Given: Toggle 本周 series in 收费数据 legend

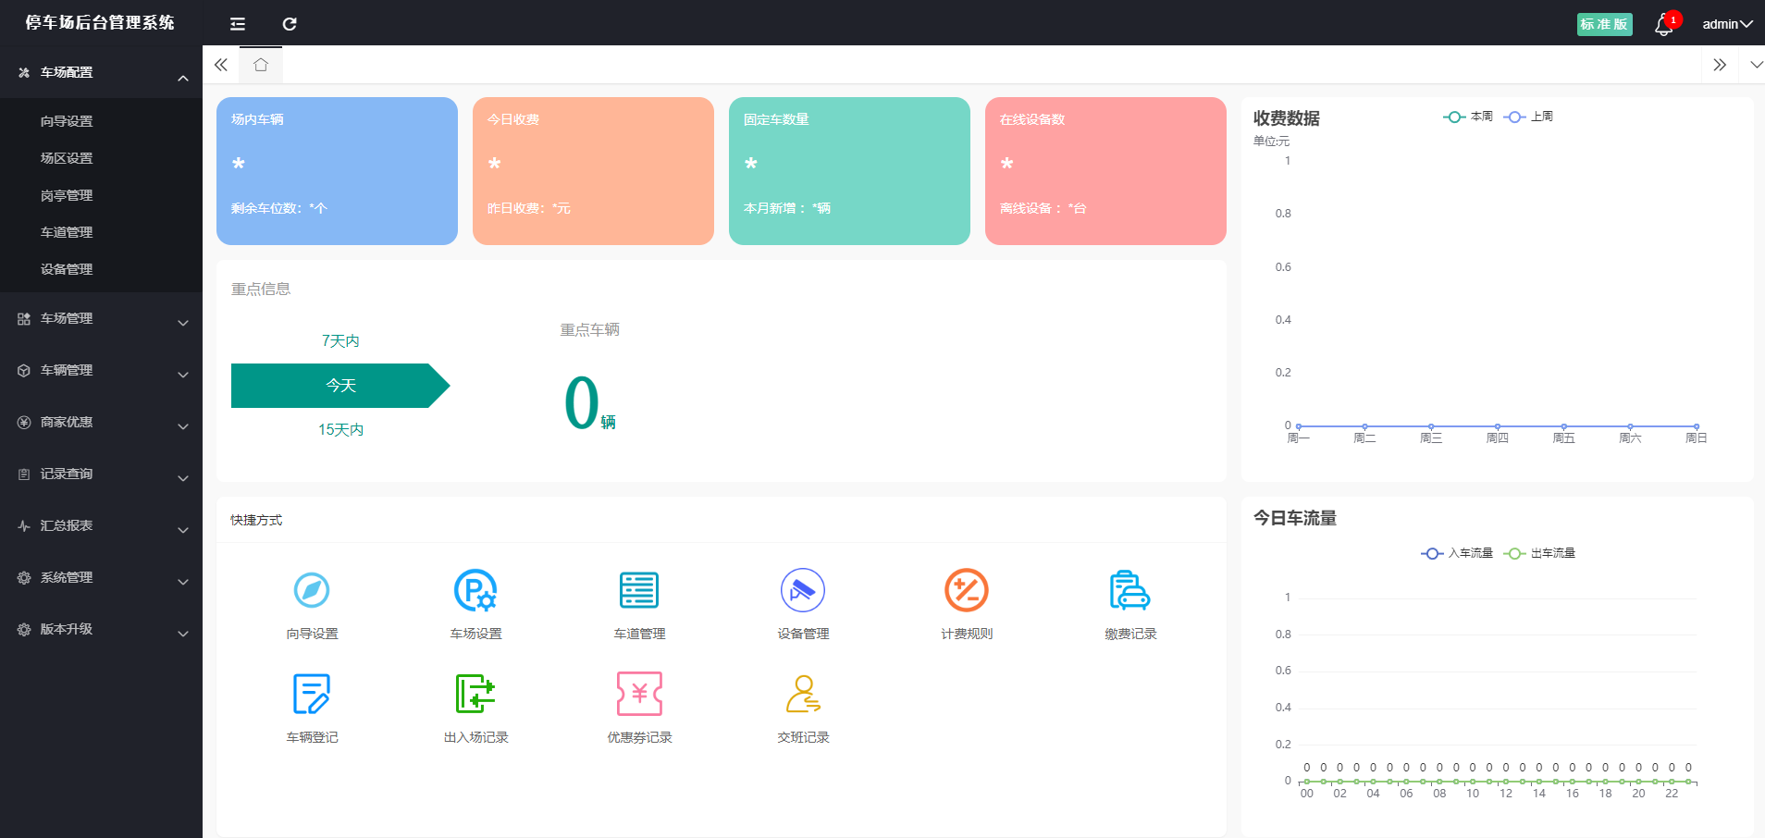Looking at the screenshot, I should (1468, 117).
